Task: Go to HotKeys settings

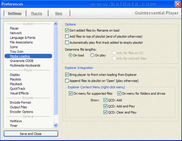Action: tap(16, 121)
